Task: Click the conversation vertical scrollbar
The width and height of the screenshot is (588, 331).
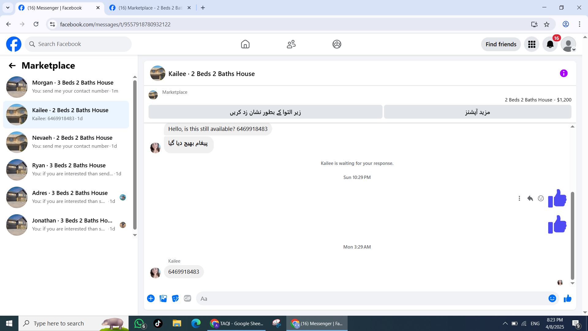Action: pyautogui.click(x=572, y=235)
